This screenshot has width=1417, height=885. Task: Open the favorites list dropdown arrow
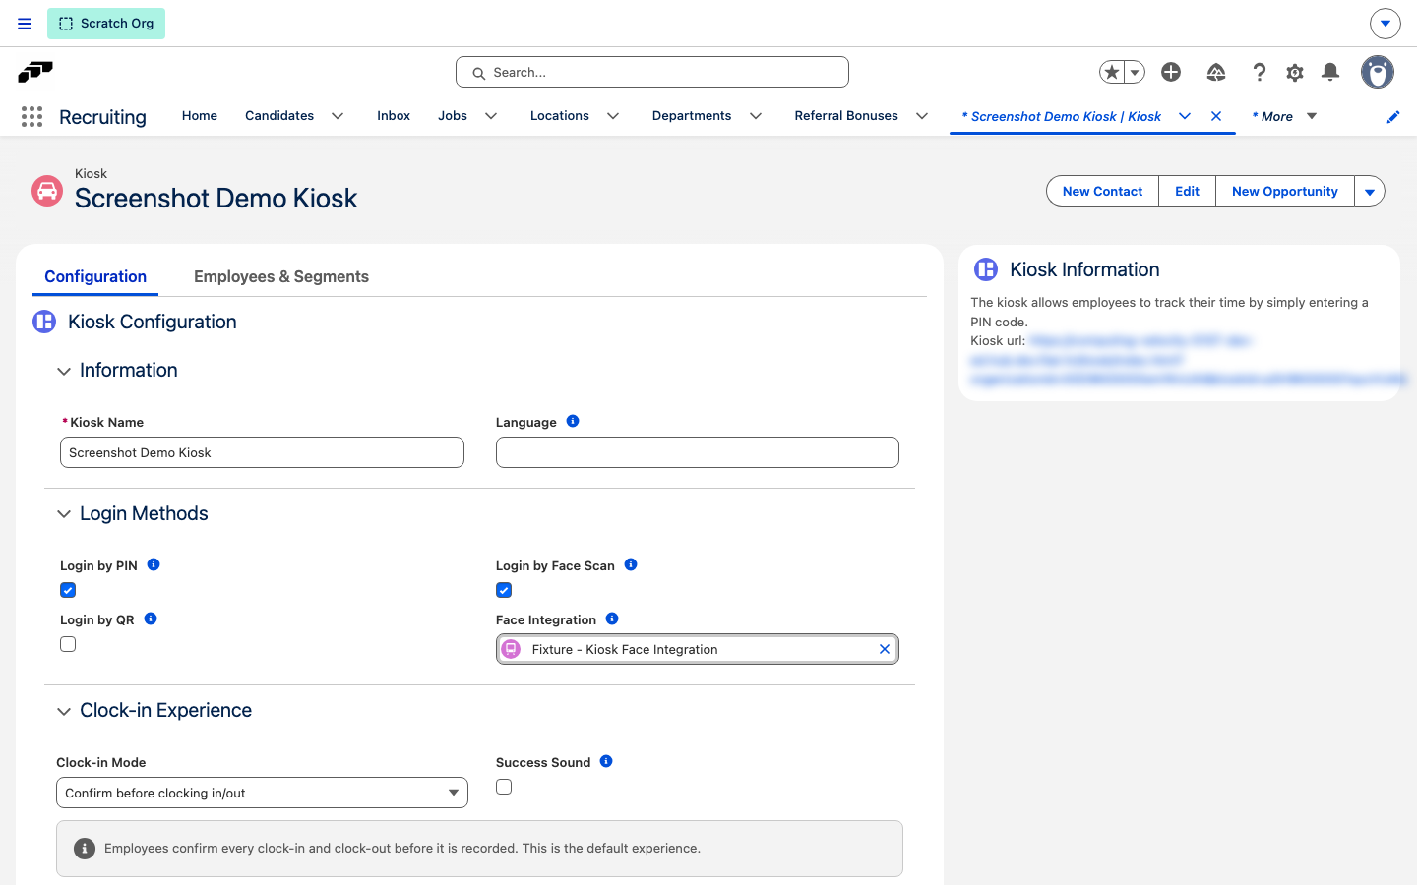coord(1135,72)
